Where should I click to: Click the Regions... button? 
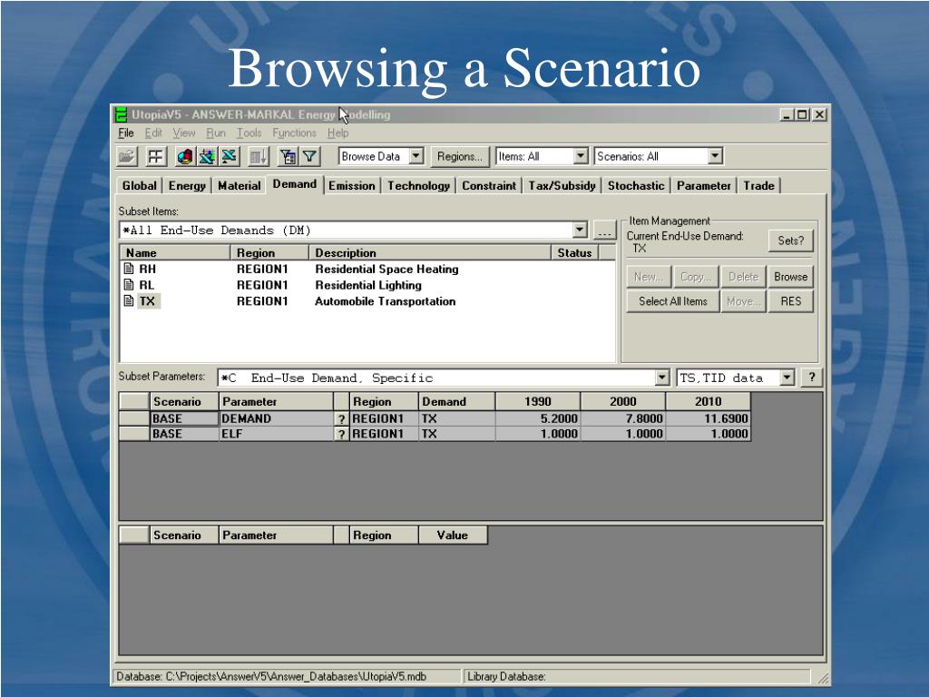(460, 156)
